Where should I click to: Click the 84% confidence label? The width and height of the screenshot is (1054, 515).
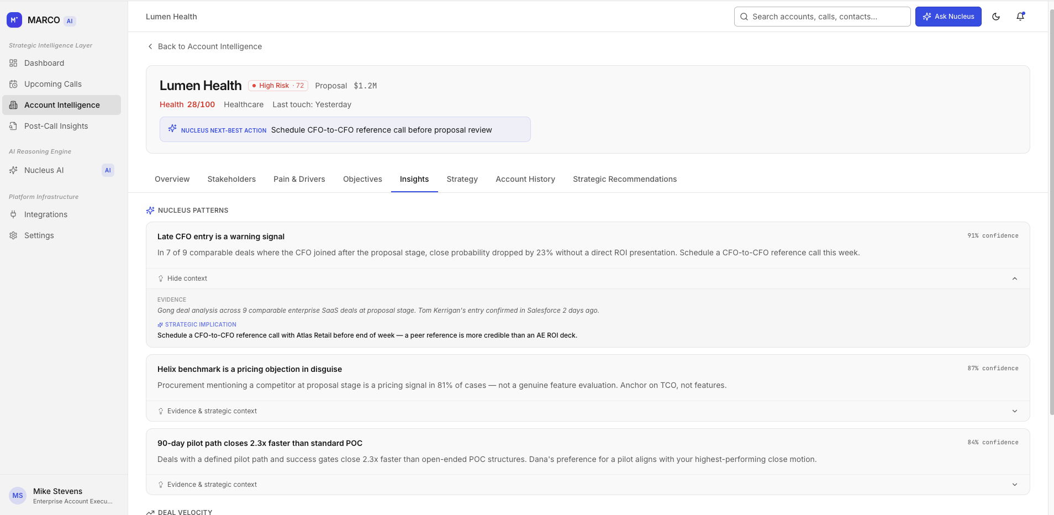(x=993, y=442)
